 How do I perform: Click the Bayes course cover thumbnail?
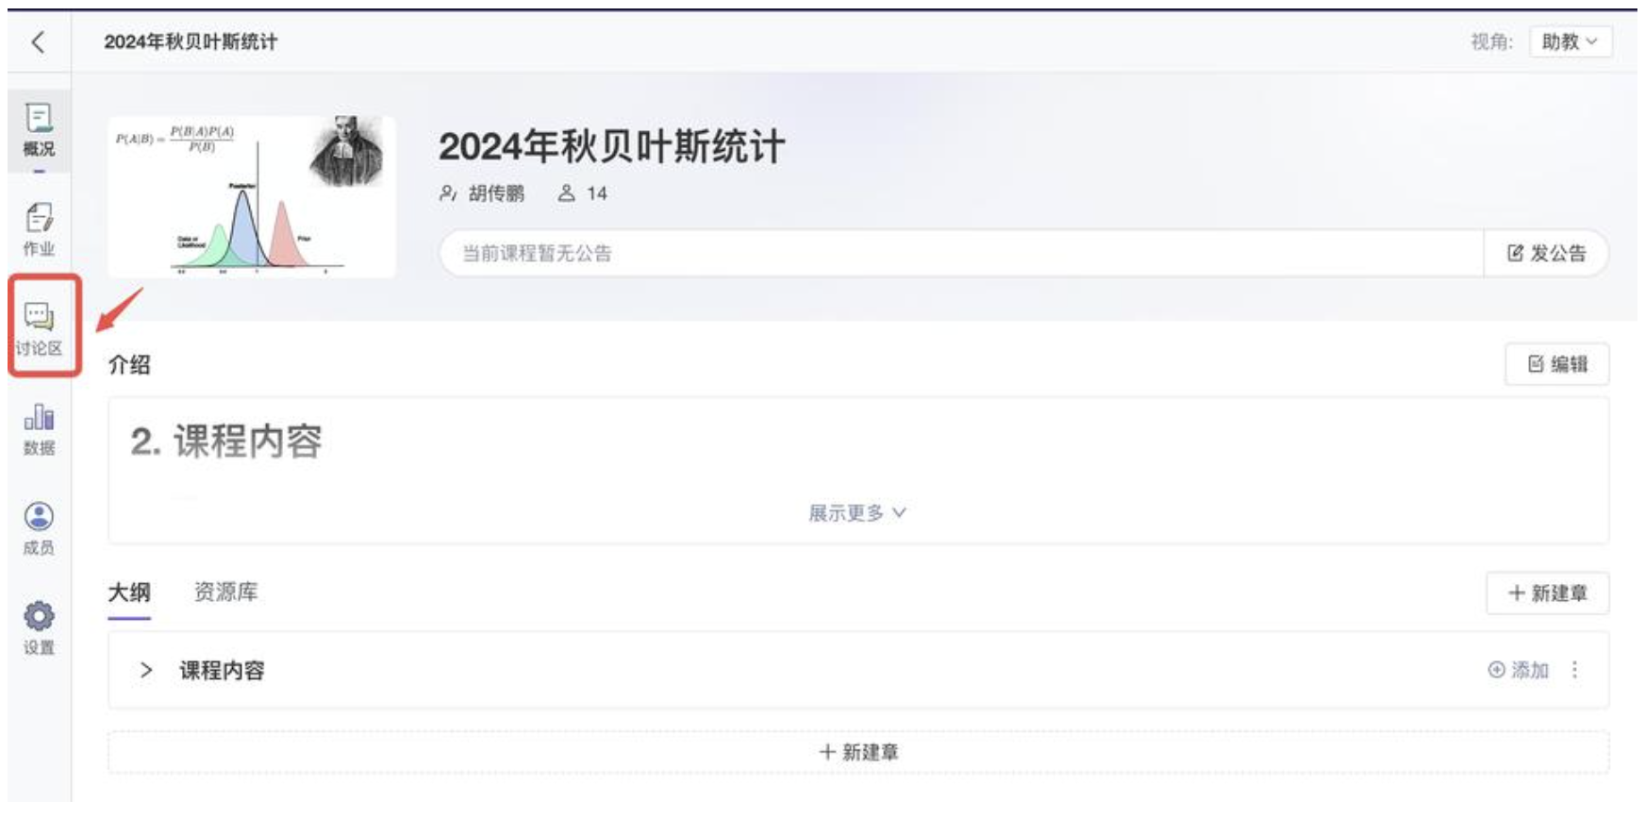(252, 196)
